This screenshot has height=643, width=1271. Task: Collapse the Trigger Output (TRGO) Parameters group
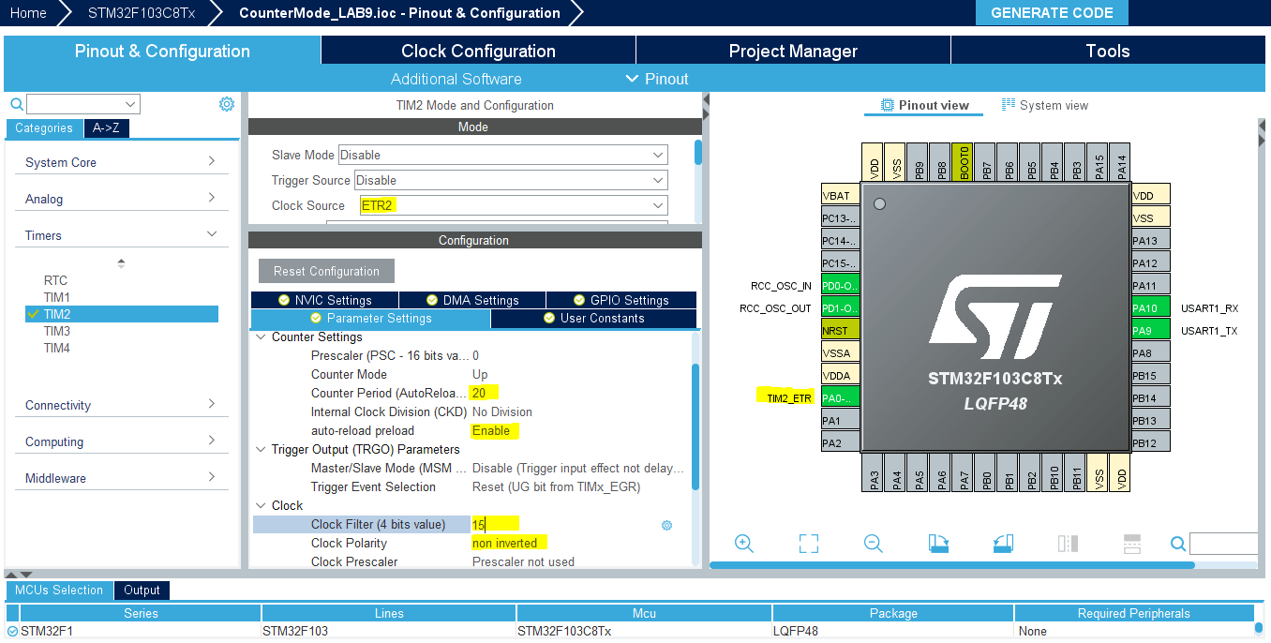260,449
